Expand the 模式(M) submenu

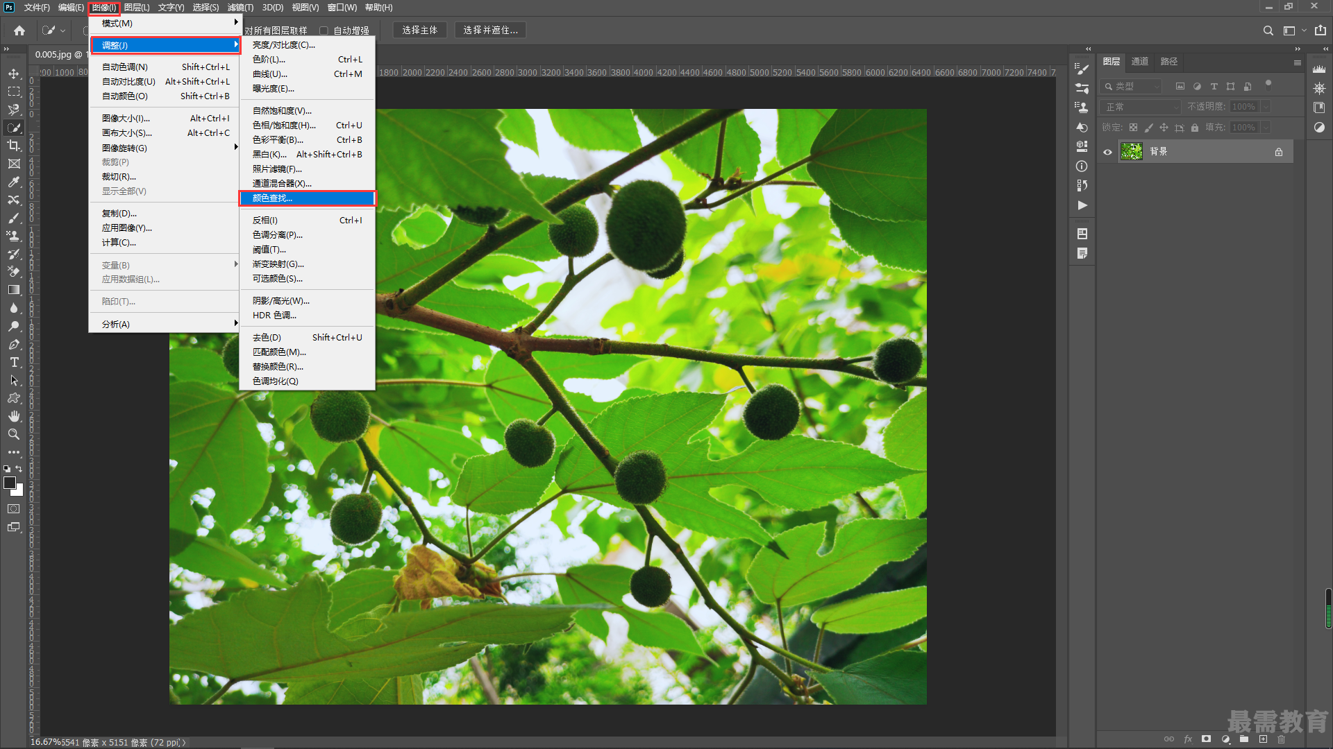(165, 24)
